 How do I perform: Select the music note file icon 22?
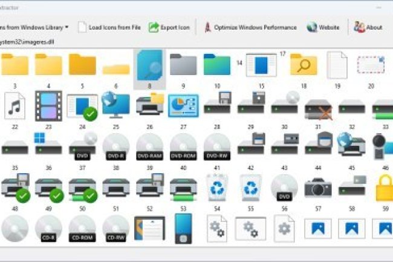(15, 106)
